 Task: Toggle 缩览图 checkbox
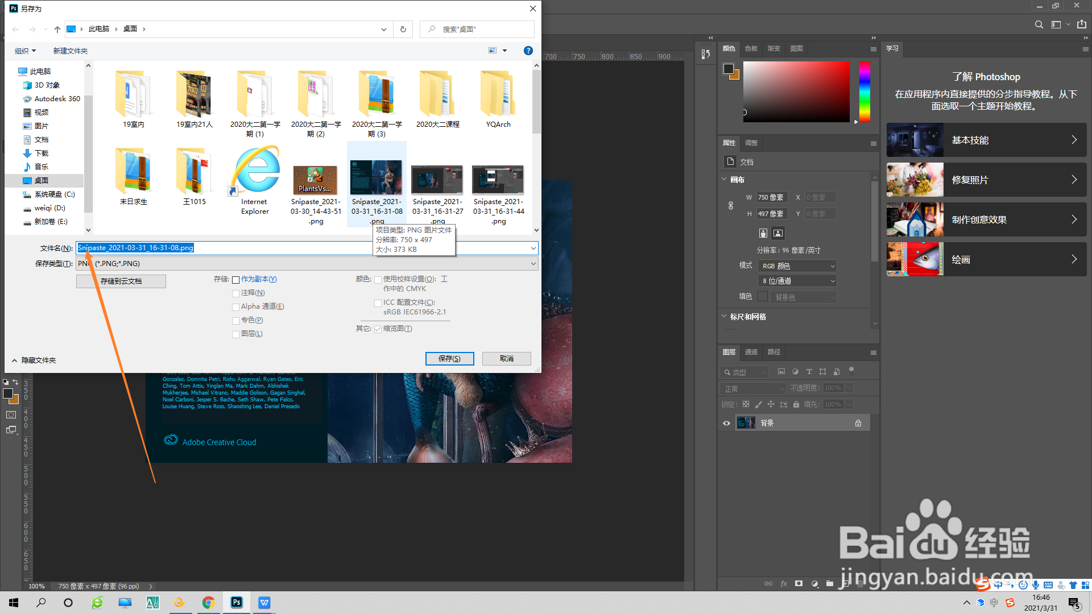pos(378,329)
